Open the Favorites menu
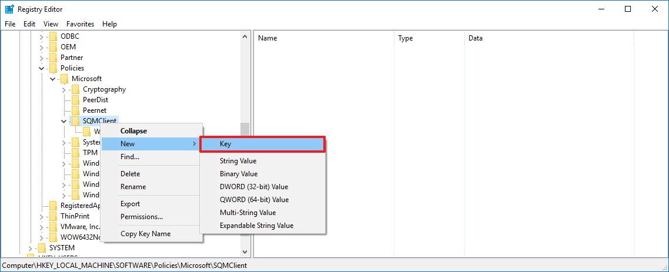This screenshot has width=669, height=272. [80, 24]
